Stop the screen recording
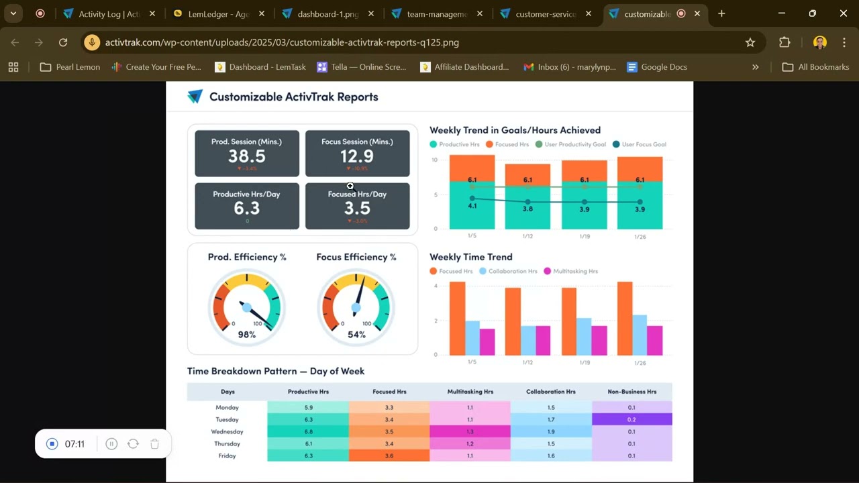 coord(52,444)
